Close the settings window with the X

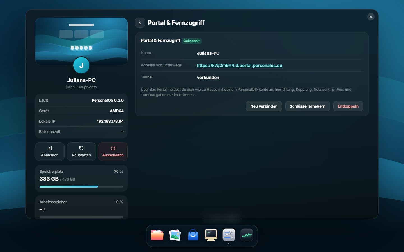tap(371, 17)
